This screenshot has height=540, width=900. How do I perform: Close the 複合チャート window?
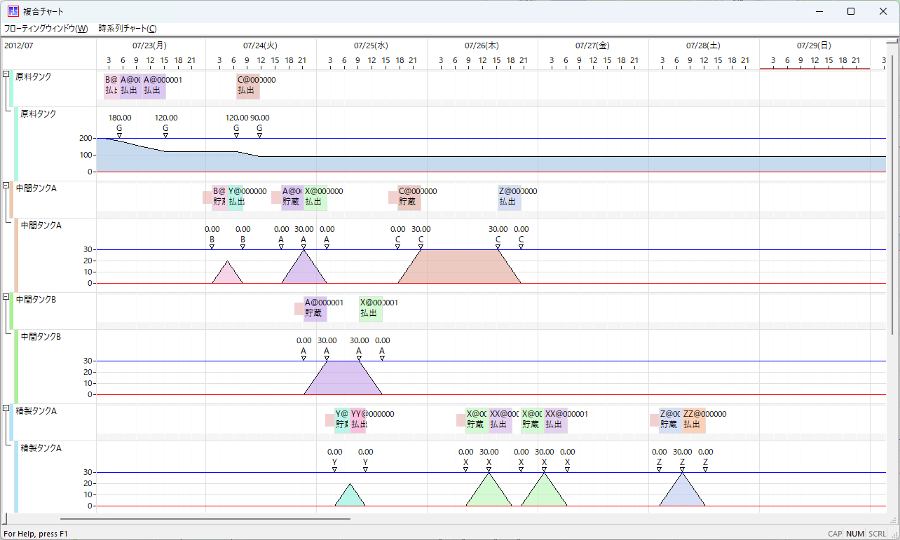tap(883, 11)
